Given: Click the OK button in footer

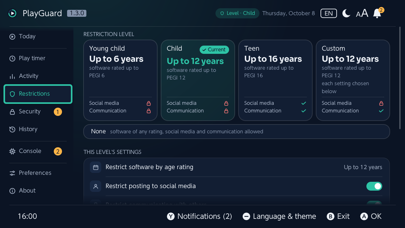Looking at the screenshot, I should 371,216.
